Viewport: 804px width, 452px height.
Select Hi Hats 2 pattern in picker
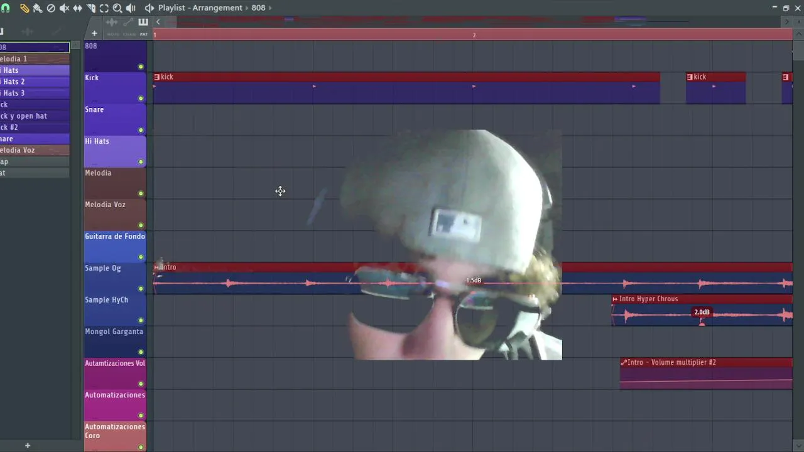pyautogui.click(x=35, y=82)
